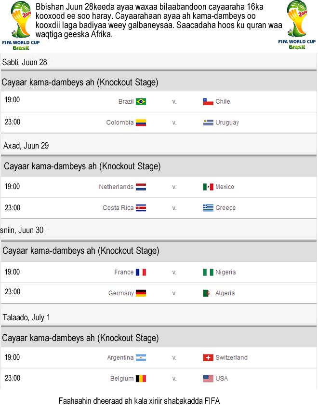Click the Mexico flag icon
This screenshot has height=410, width=318.
pos(208,187)
